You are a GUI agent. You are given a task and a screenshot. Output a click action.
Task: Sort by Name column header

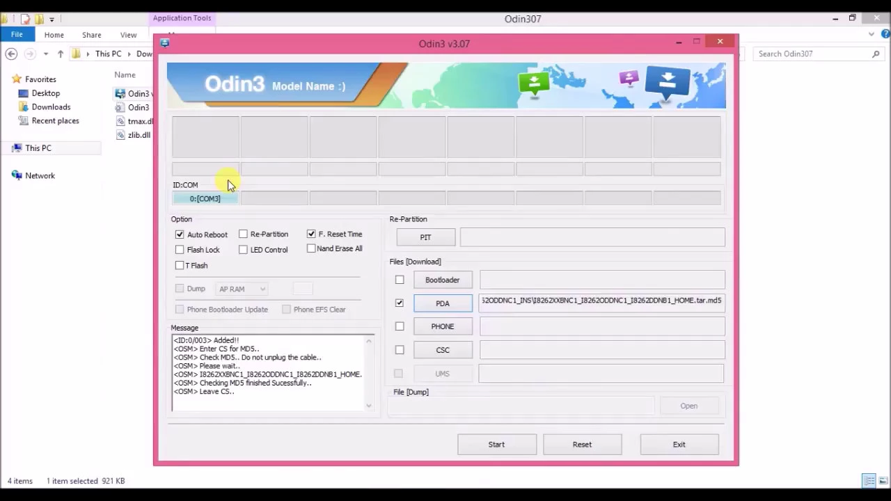(x=125, y=74)
